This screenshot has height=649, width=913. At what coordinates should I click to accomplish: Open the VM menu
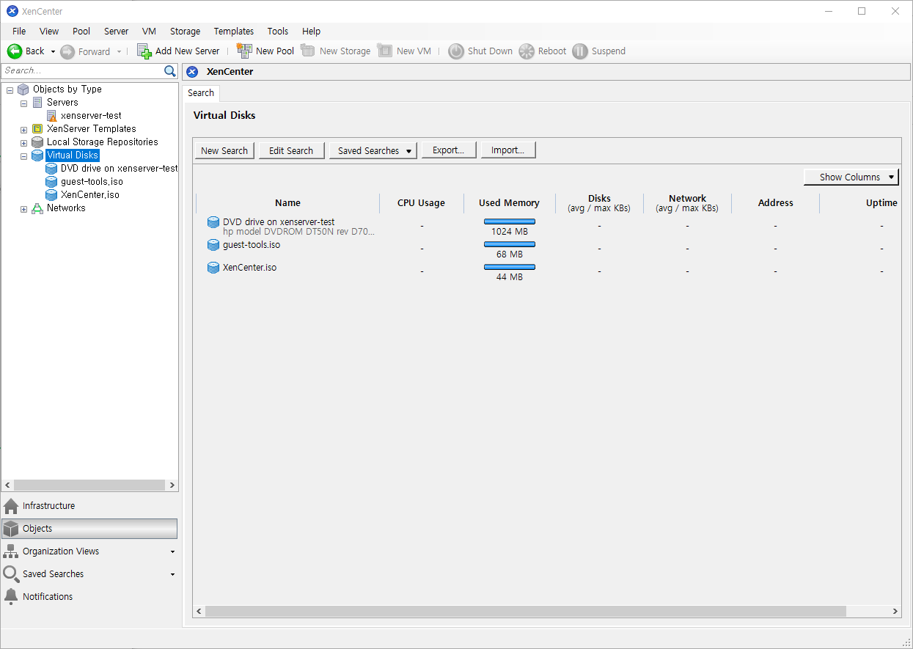149,32
